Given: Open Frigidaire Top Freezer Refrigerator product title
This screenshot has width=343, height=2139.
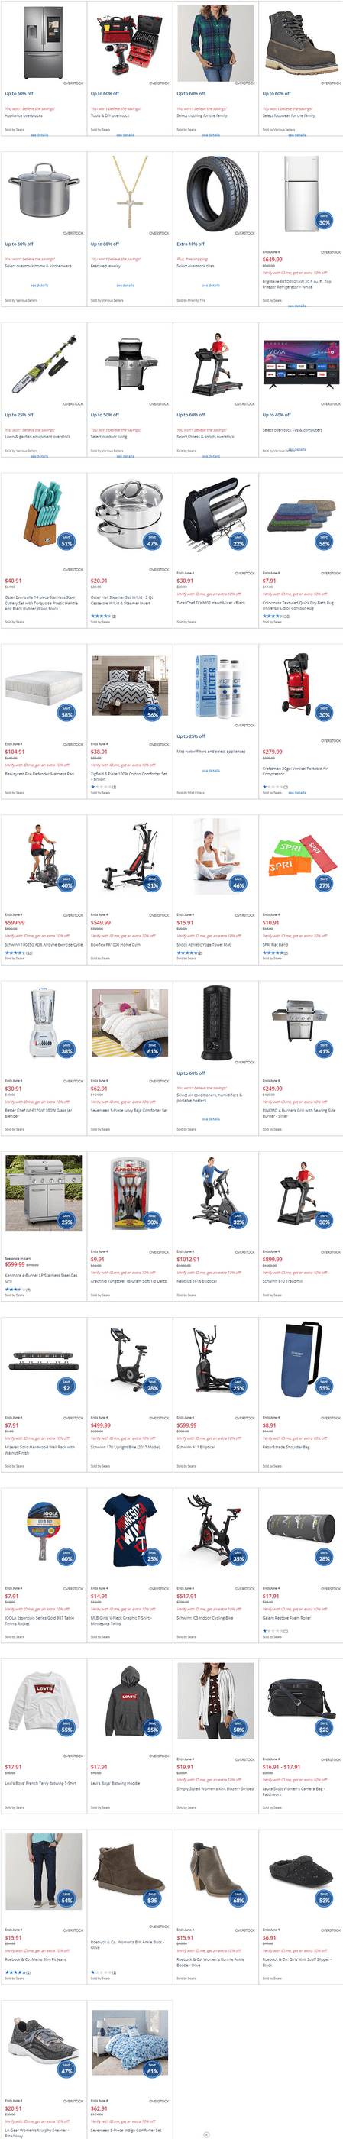Looking at the screenshot, I should point(296,283).
